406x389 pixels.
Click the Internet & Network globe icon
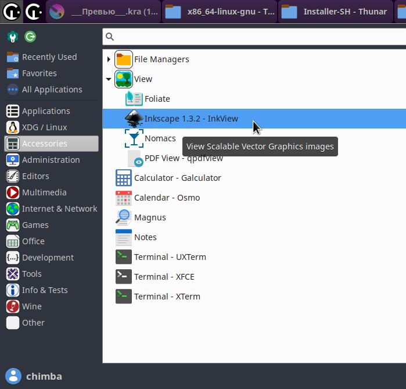(12, 209)
